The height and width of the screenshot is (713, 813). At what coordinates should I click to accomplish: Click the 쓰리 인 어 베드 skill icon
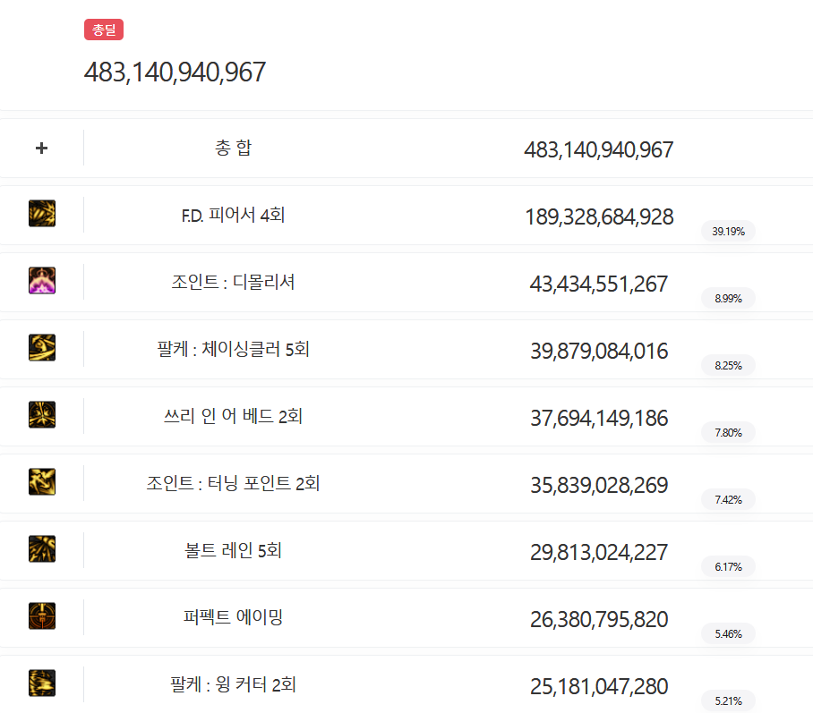pos(42,415)
